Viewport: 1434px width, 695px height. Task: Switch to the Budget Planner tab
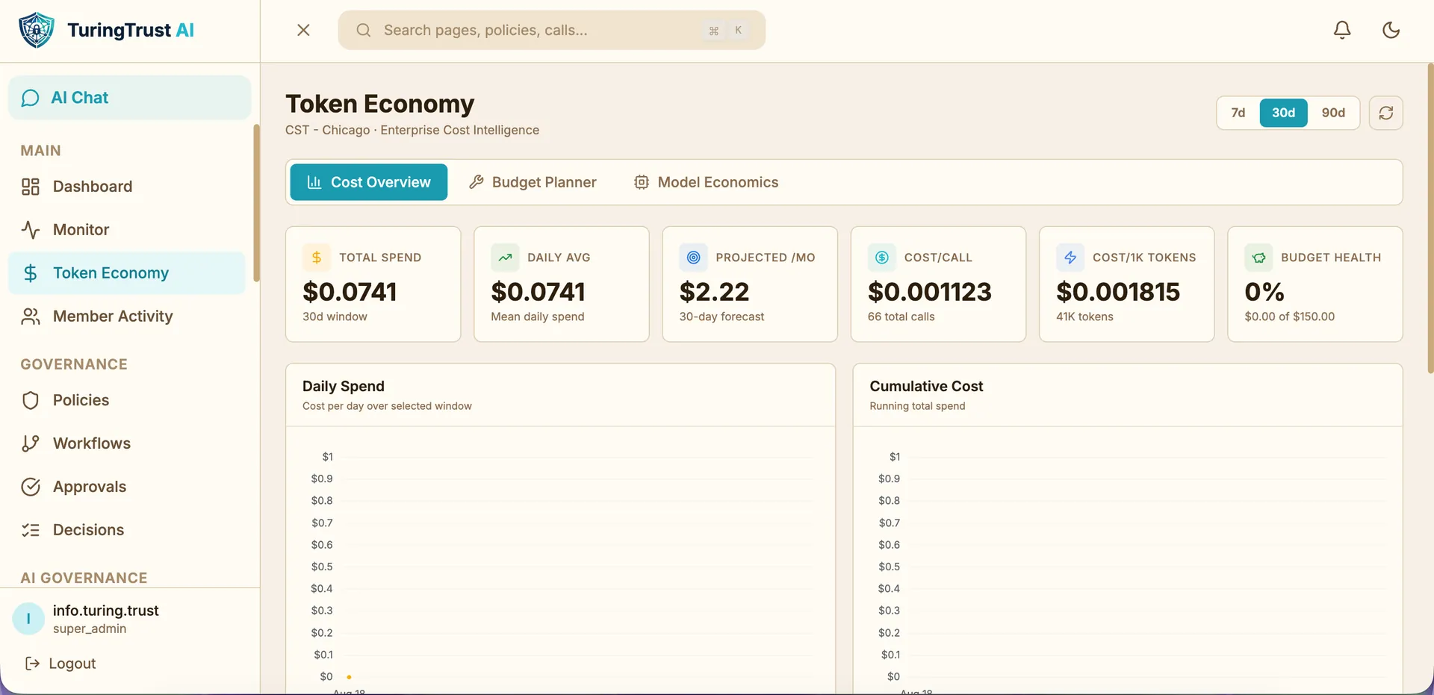[x=533, y=182]
